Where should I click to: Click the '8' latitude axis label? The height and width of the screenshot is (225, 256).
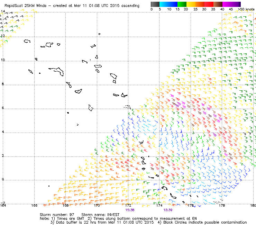[x=3, y=84]
